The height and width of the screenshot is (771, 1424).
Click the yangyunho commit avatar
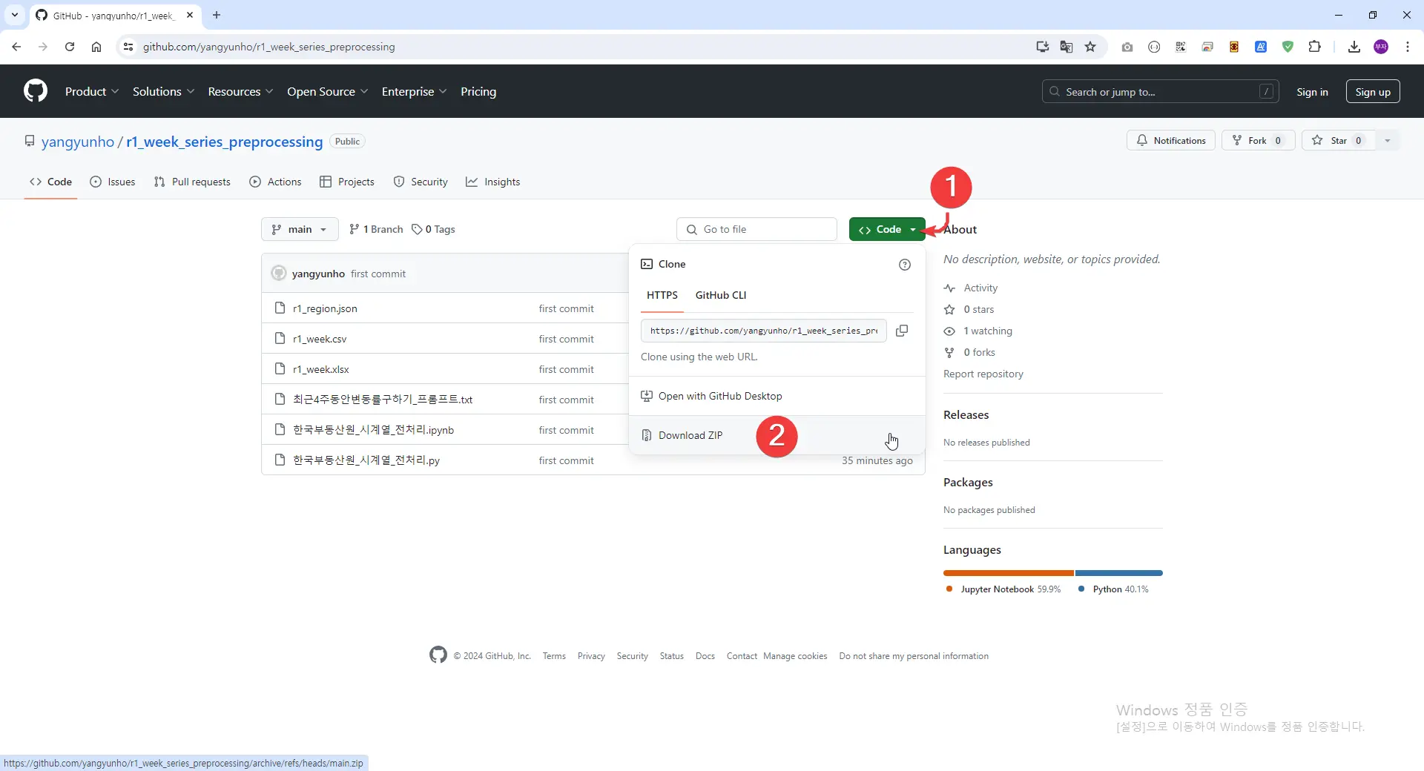point(279,273)
